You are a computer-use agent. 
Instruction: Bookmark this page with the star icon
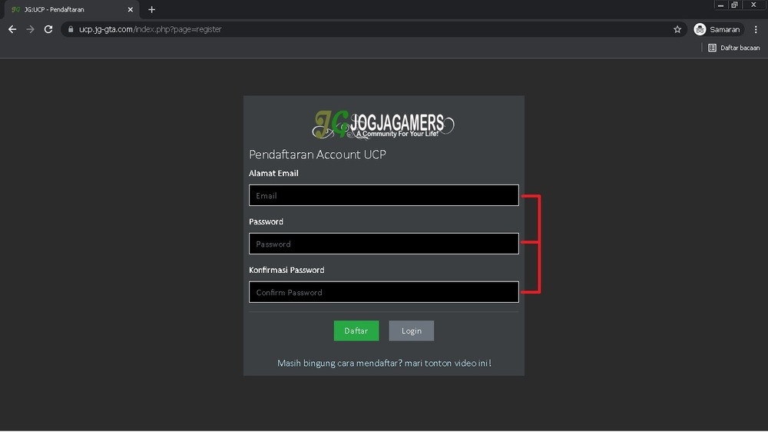677,29
